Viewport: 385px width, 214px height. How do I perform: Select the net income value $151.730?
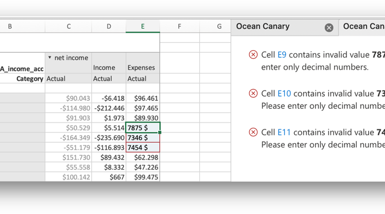(x=68, y=157)
